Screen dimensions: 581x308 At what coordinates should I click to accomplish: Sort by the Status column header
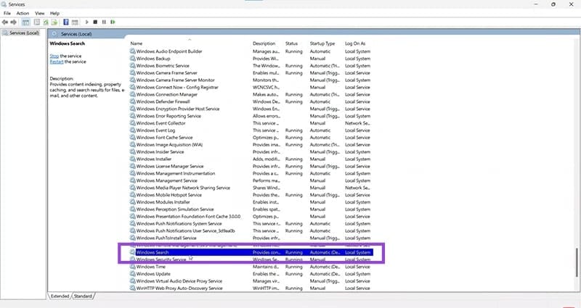point(292,43)
